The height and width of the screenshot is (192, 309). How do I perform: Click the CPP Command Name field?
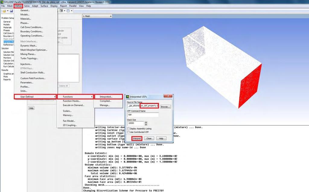tap(143, 115)
